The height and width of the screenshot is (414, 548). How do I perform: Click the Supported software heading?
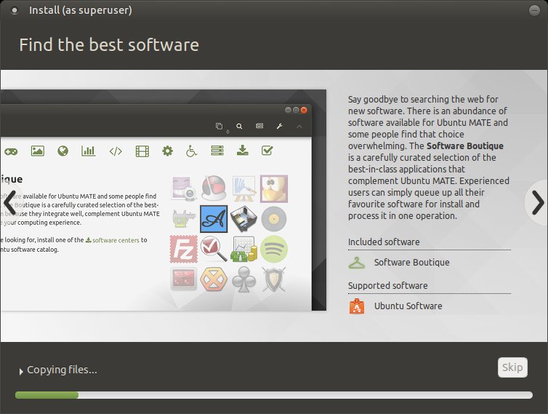coord(388,285)
